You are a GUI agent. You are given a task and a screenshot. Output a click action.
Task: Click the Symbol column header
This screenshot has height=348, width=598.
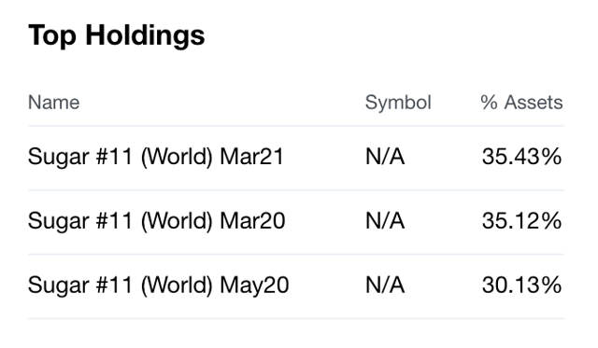pyautogui.click(x=398, y=103)
